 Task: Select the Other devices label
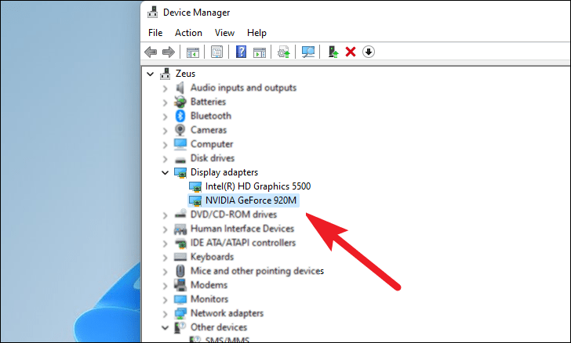coord(219,327)
